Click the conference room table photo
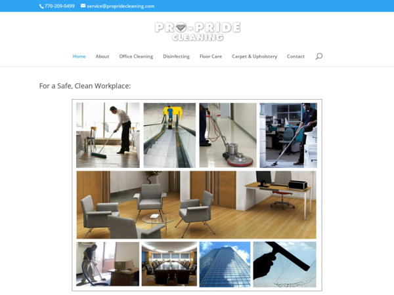 tap(169, 264)
